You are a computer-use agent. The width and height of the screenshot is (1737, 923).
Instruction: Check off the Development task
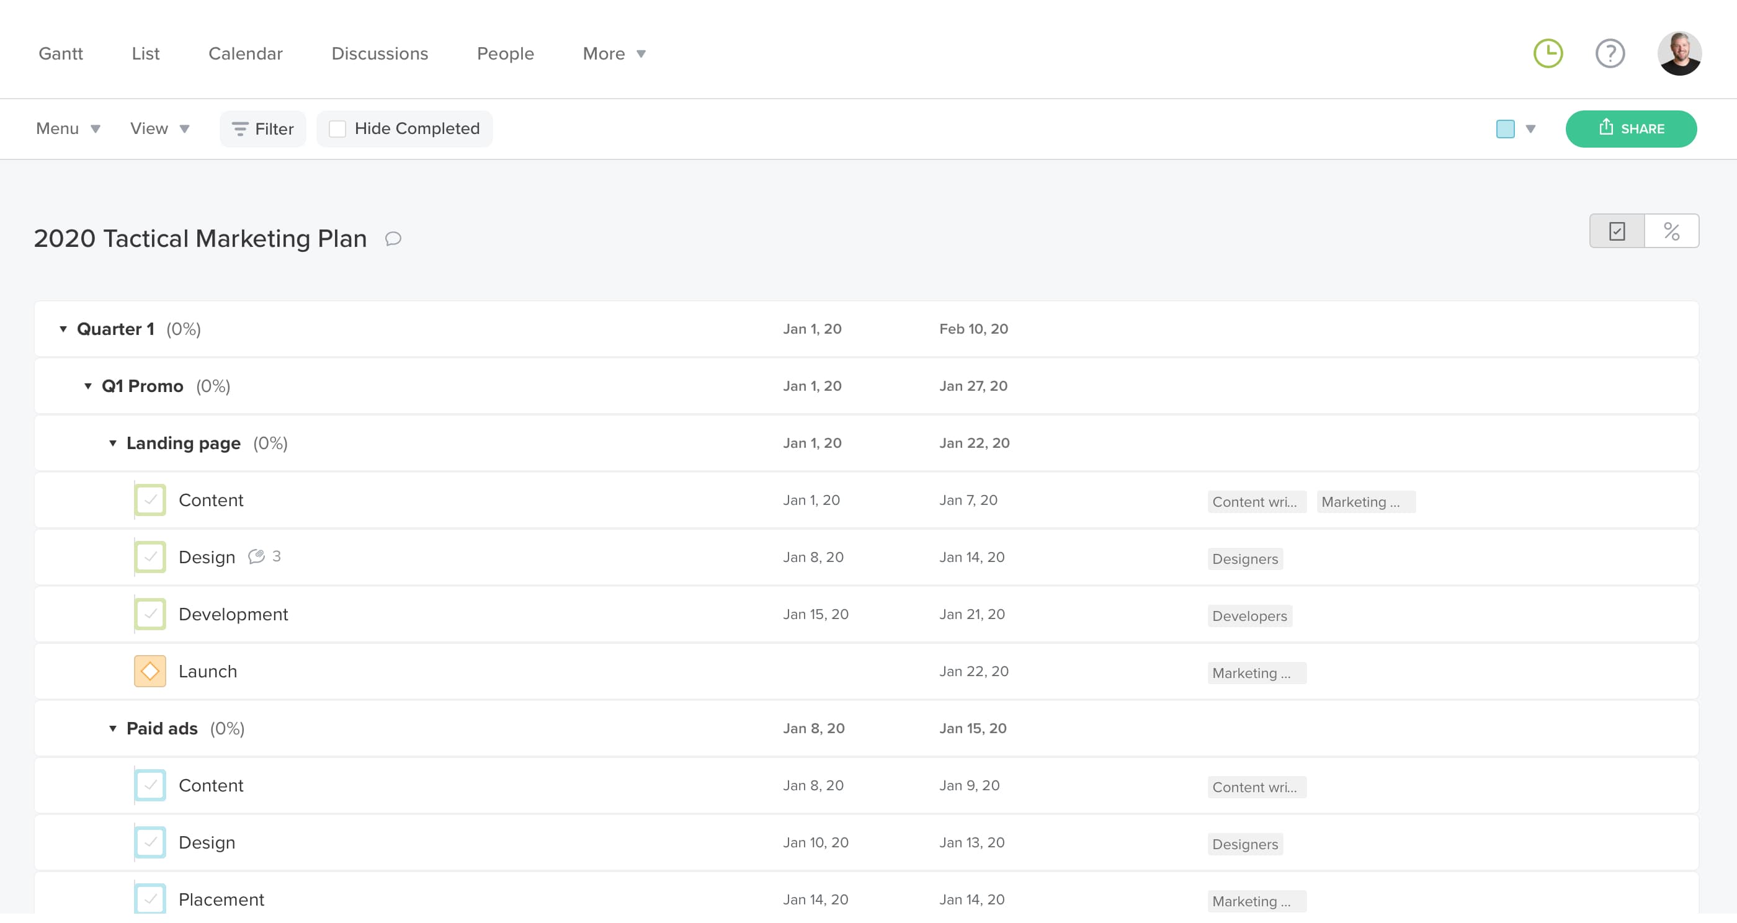(x=150, y=614)
